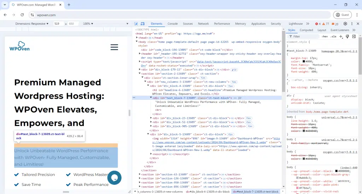Open the Dimensions: Responsive dropdown

coord(32,24)
